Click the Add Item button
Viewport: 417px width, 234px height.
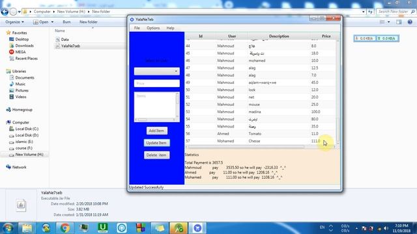156,131
